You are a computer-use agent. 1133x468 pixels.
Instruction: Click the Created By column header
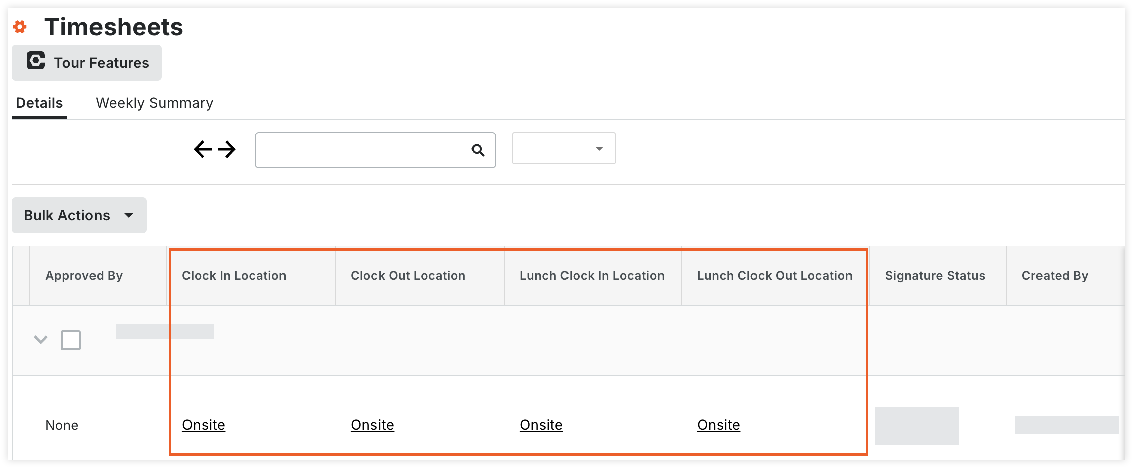(x=1055, y=276)
